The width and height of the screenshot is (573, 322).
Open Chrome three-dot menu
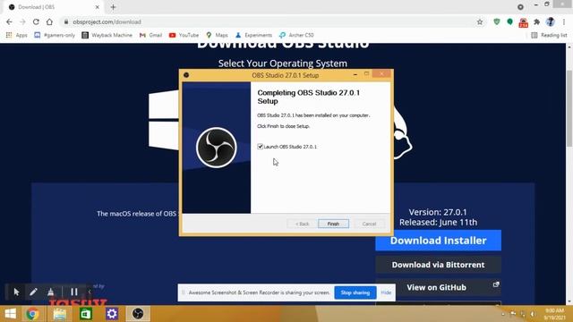tap(564, 21)
